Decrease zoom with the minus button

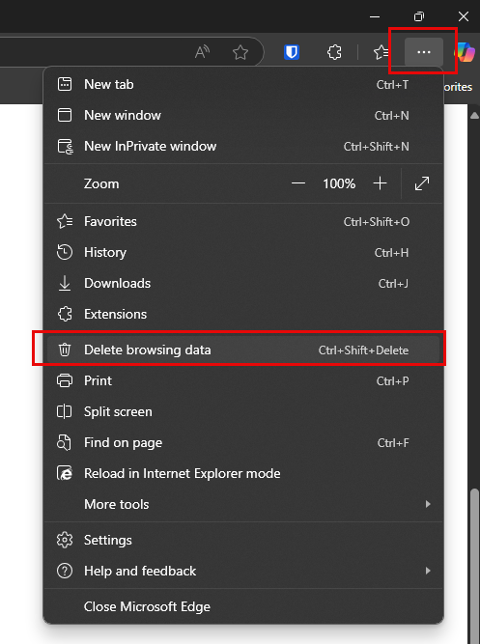click(x=297, y=183)
